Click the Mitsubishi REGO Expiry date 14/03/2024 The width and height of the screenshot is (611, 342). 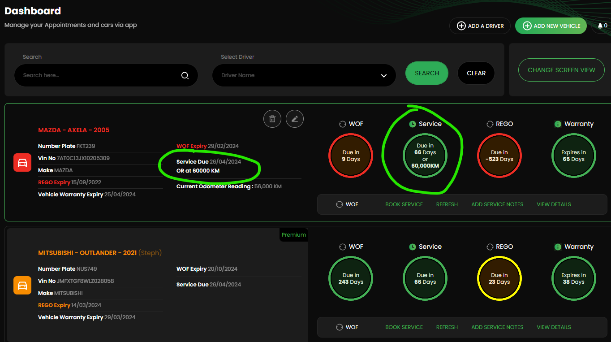click(86, 305)
